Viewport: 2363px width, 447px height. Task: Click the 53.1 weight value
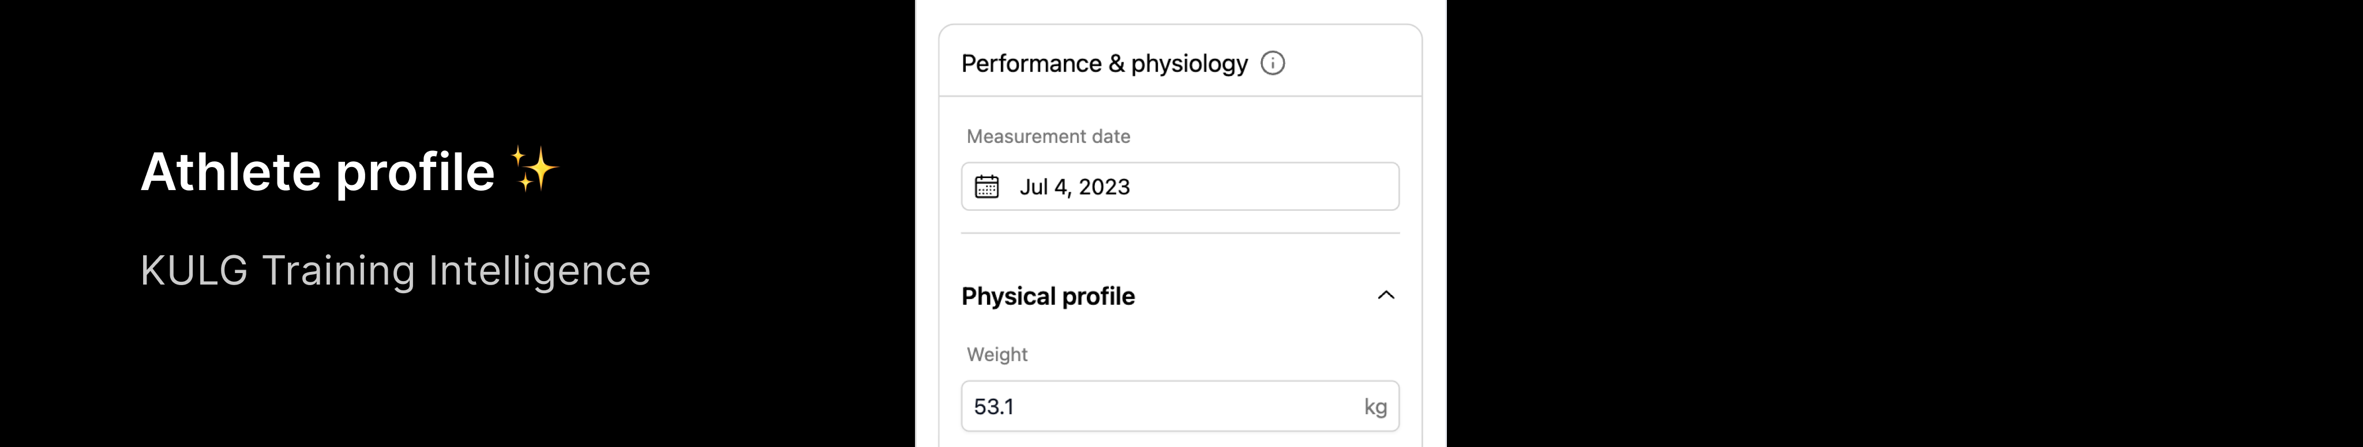coord(993,407)
